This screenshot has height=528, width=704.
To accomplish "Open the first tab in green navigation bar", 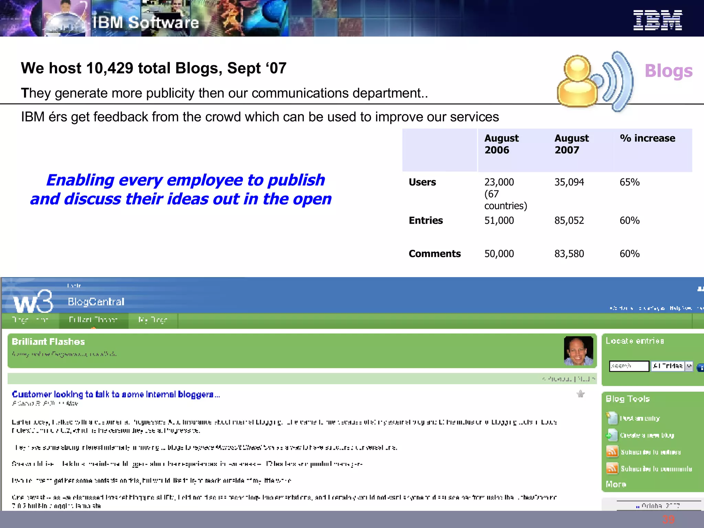I will (30, 320).
